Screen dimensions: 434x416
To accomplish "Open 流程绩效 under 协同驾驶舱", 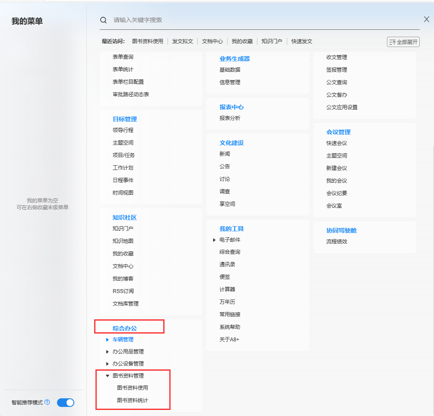I will [337, 242].
